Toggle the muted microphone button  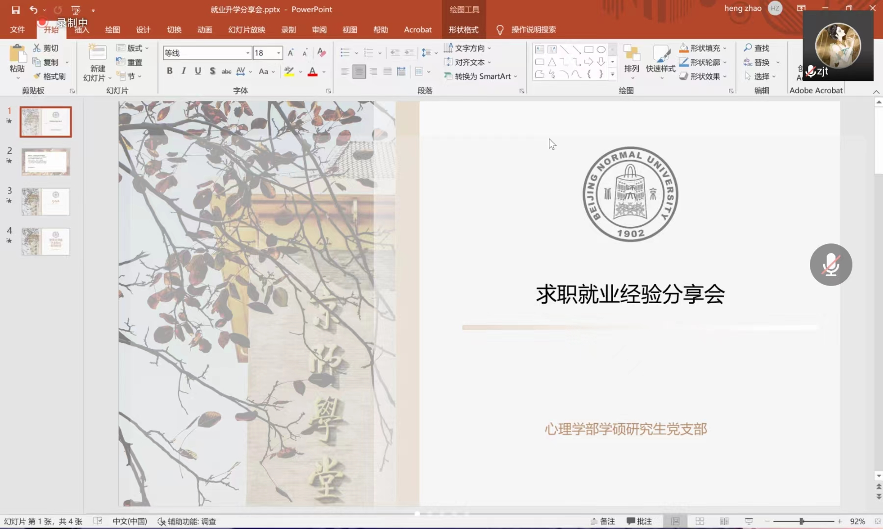click(831, 265)
